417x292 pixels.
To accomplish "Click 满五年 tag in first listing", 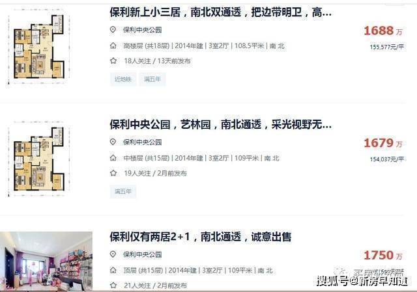I will 152,79.
